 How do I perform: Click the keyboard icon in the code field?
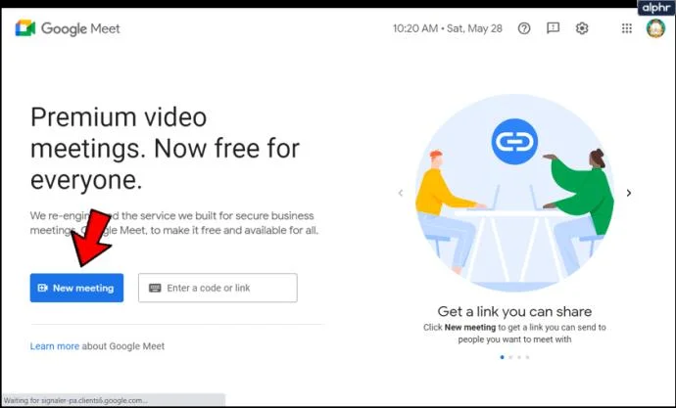point(155,288)
